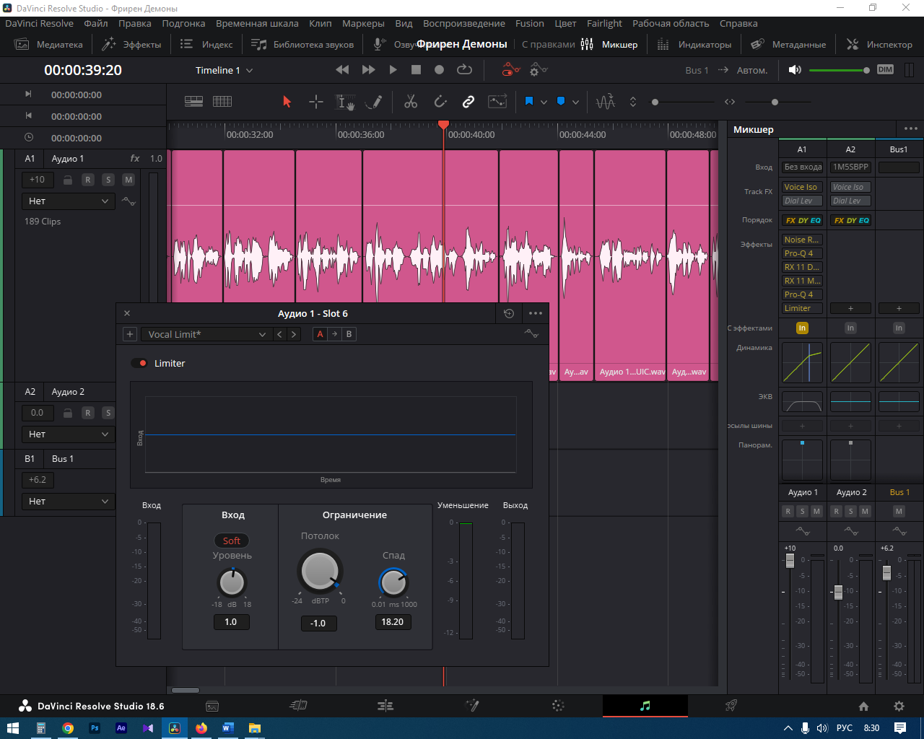Open project settings gear icon

(x=899, y=706)
